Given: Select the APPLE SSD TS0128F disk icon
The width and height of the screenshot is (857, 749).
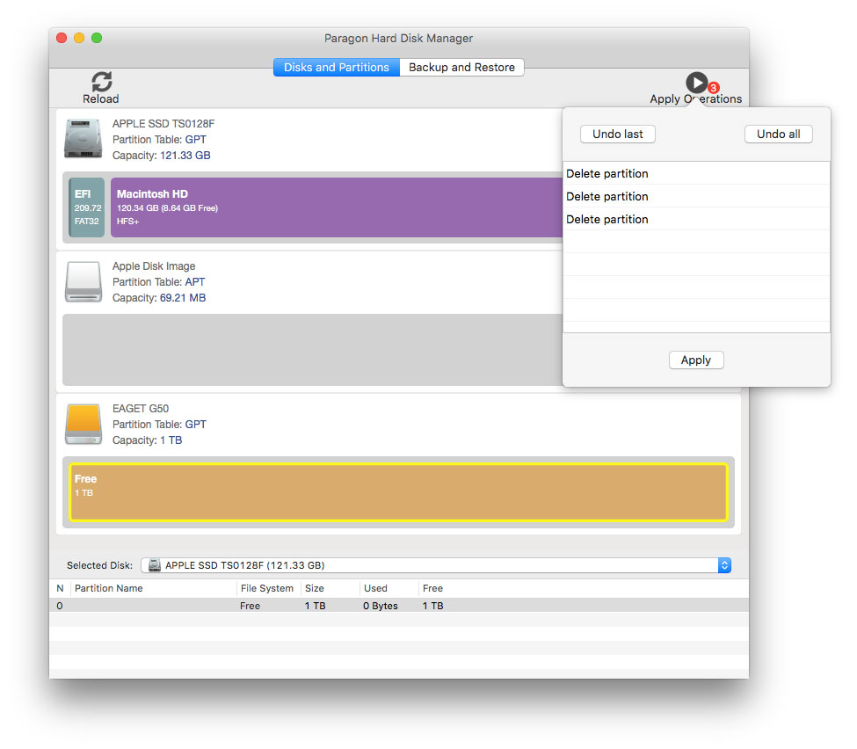Looking at the screenshot, I should [x=84, y=138].
